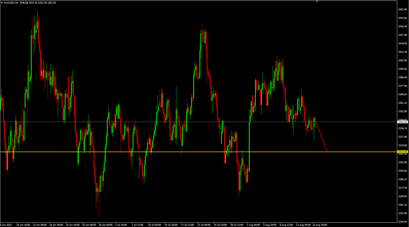
Task: Click the 10 Jun 16:00 time label
Action: 23,225
